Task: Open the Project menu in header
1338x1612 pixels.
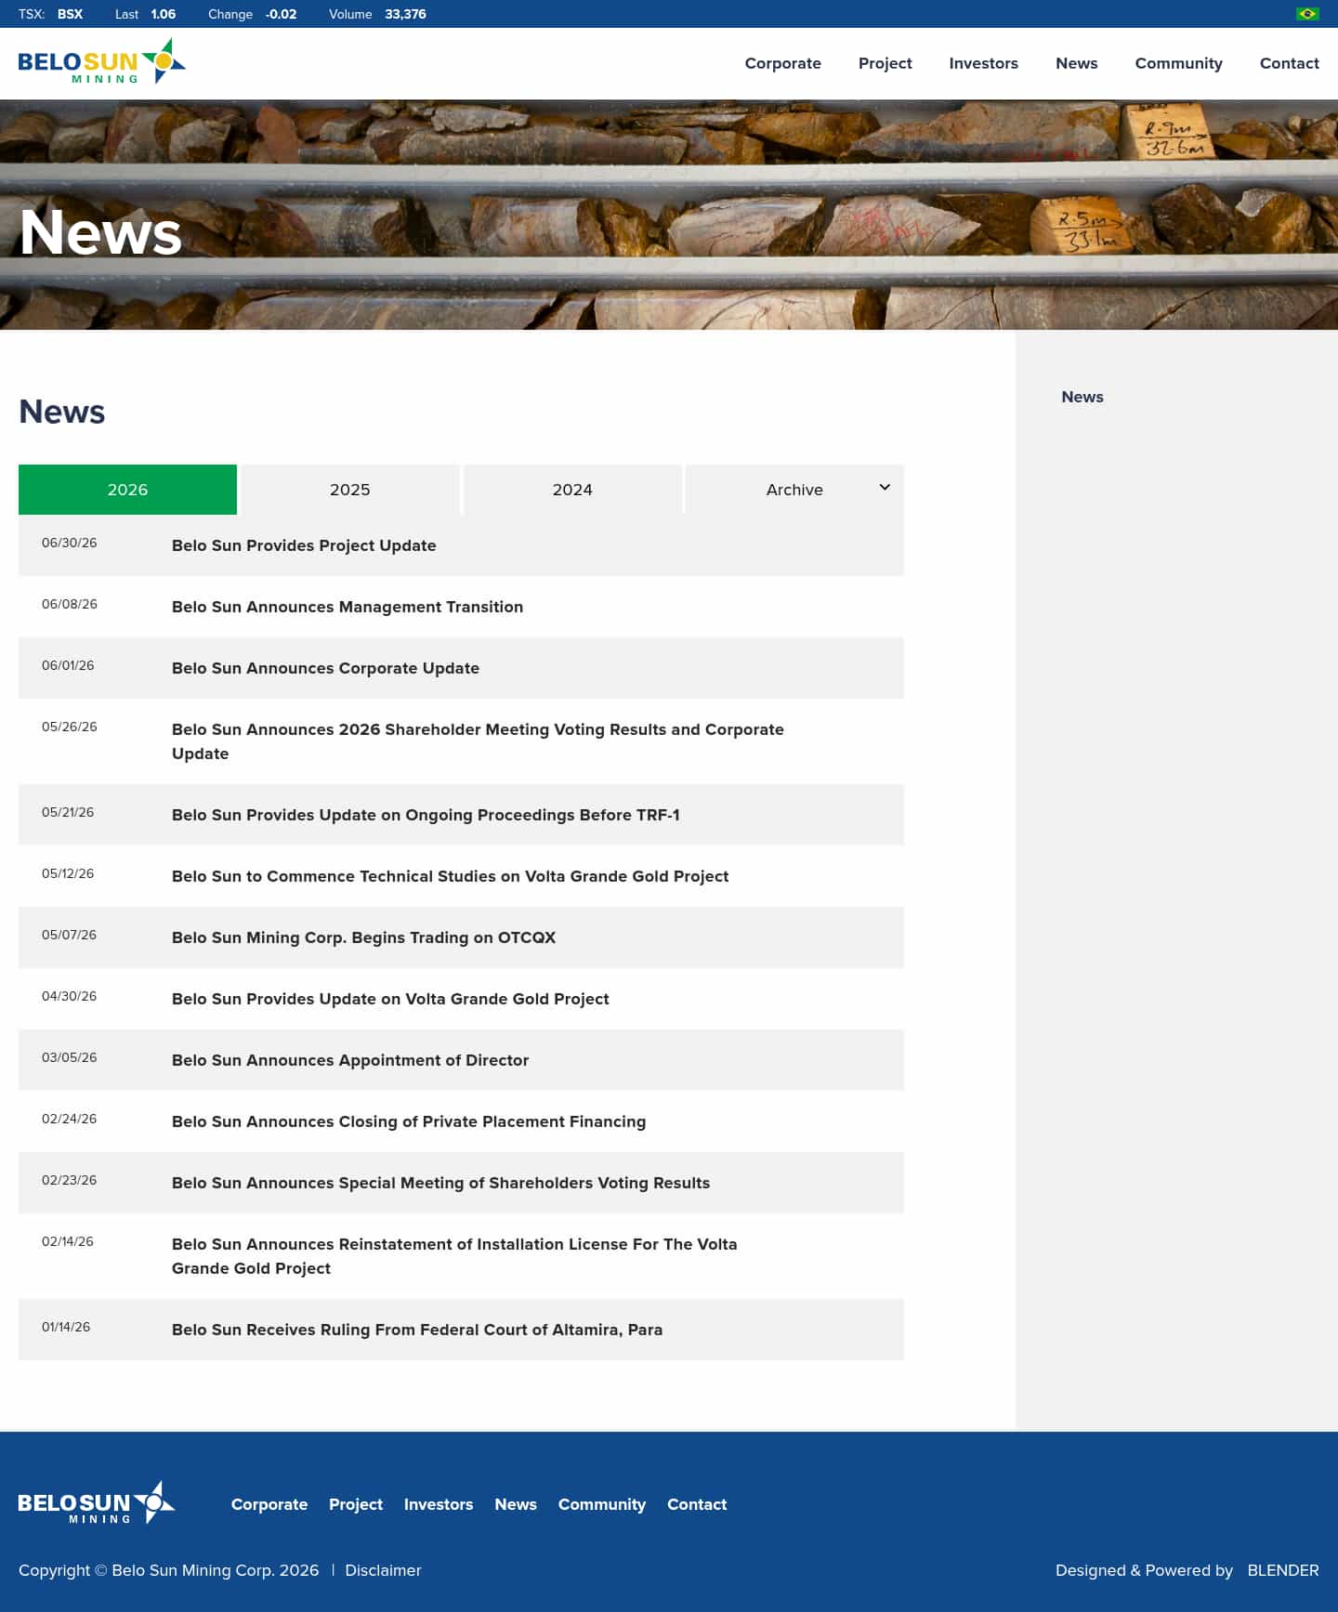Action: pyautogui.click(x=885, y=63)
